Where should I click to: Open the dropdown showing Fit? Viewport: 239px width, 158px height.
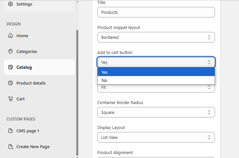pyautogui.click(x=156, y=88)
